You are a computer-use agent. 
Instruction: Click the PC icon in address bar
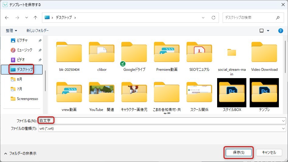47,17
